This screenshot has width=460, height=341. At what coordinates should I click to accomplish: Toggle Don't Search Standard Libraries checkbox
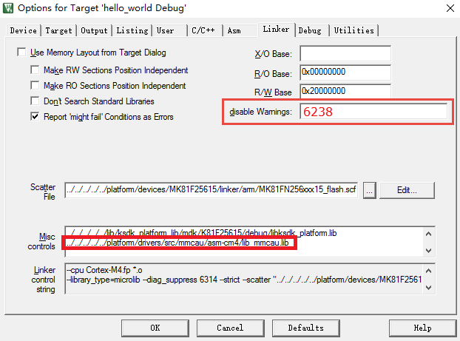[x=35, y=101]
